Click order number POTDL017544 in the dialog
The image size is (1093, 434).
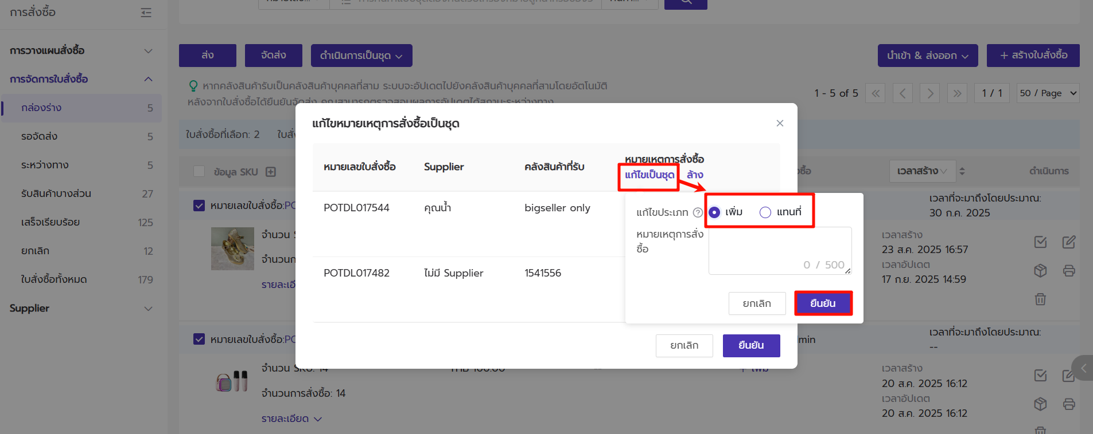click(x=356, y=208)
